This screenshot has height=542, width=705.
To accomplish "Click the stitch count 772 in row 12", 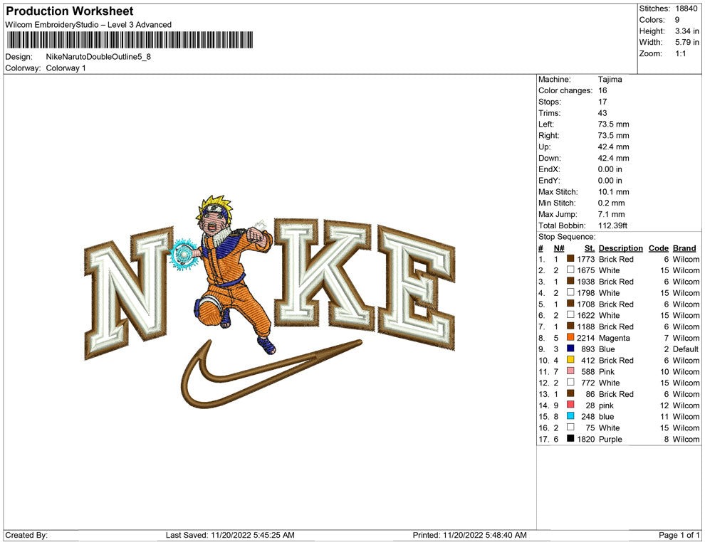I will (588, 383).
